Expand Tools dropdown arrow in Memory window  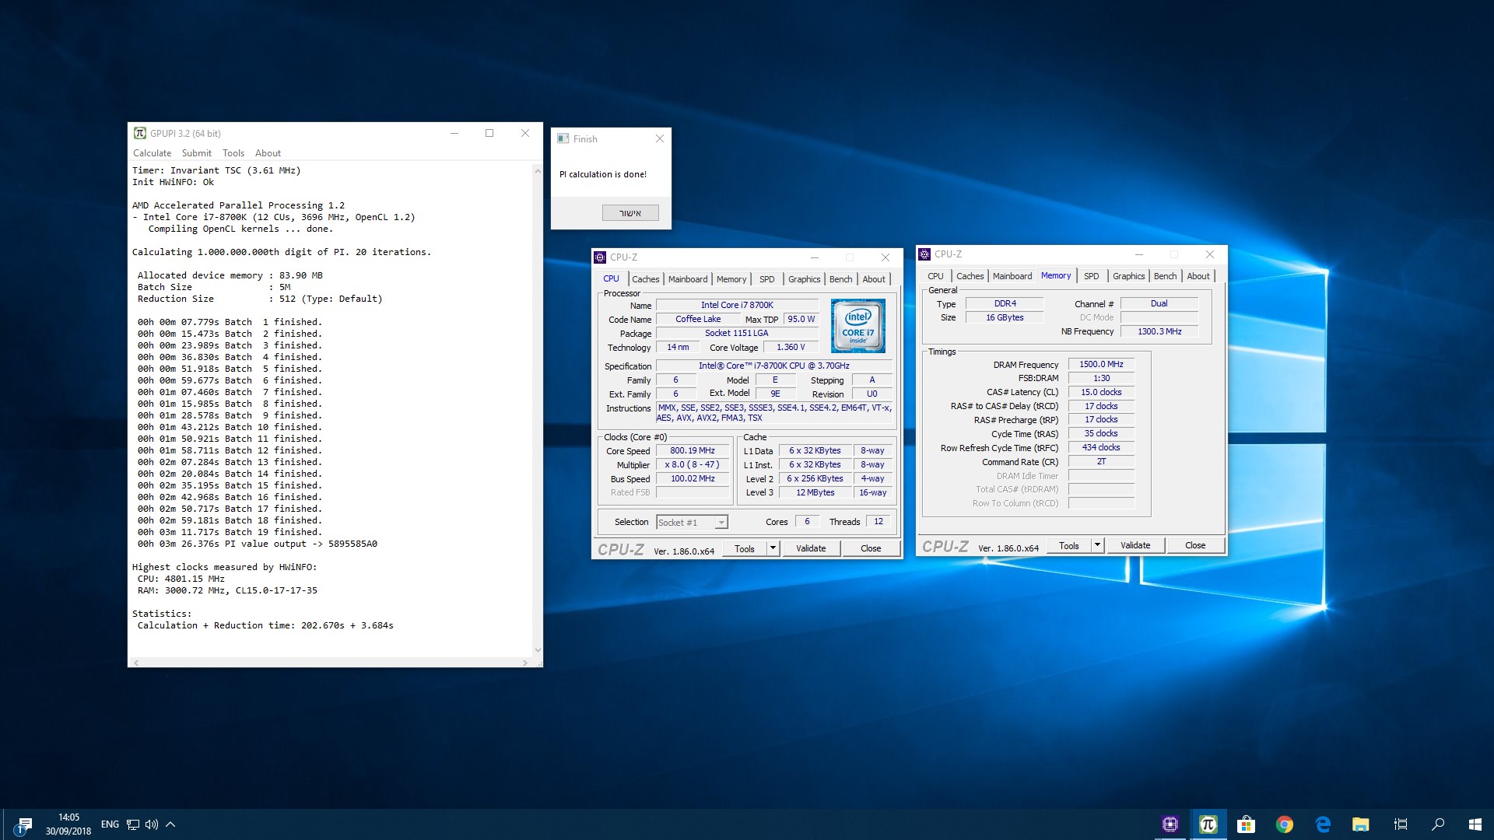pos(1097,545)
